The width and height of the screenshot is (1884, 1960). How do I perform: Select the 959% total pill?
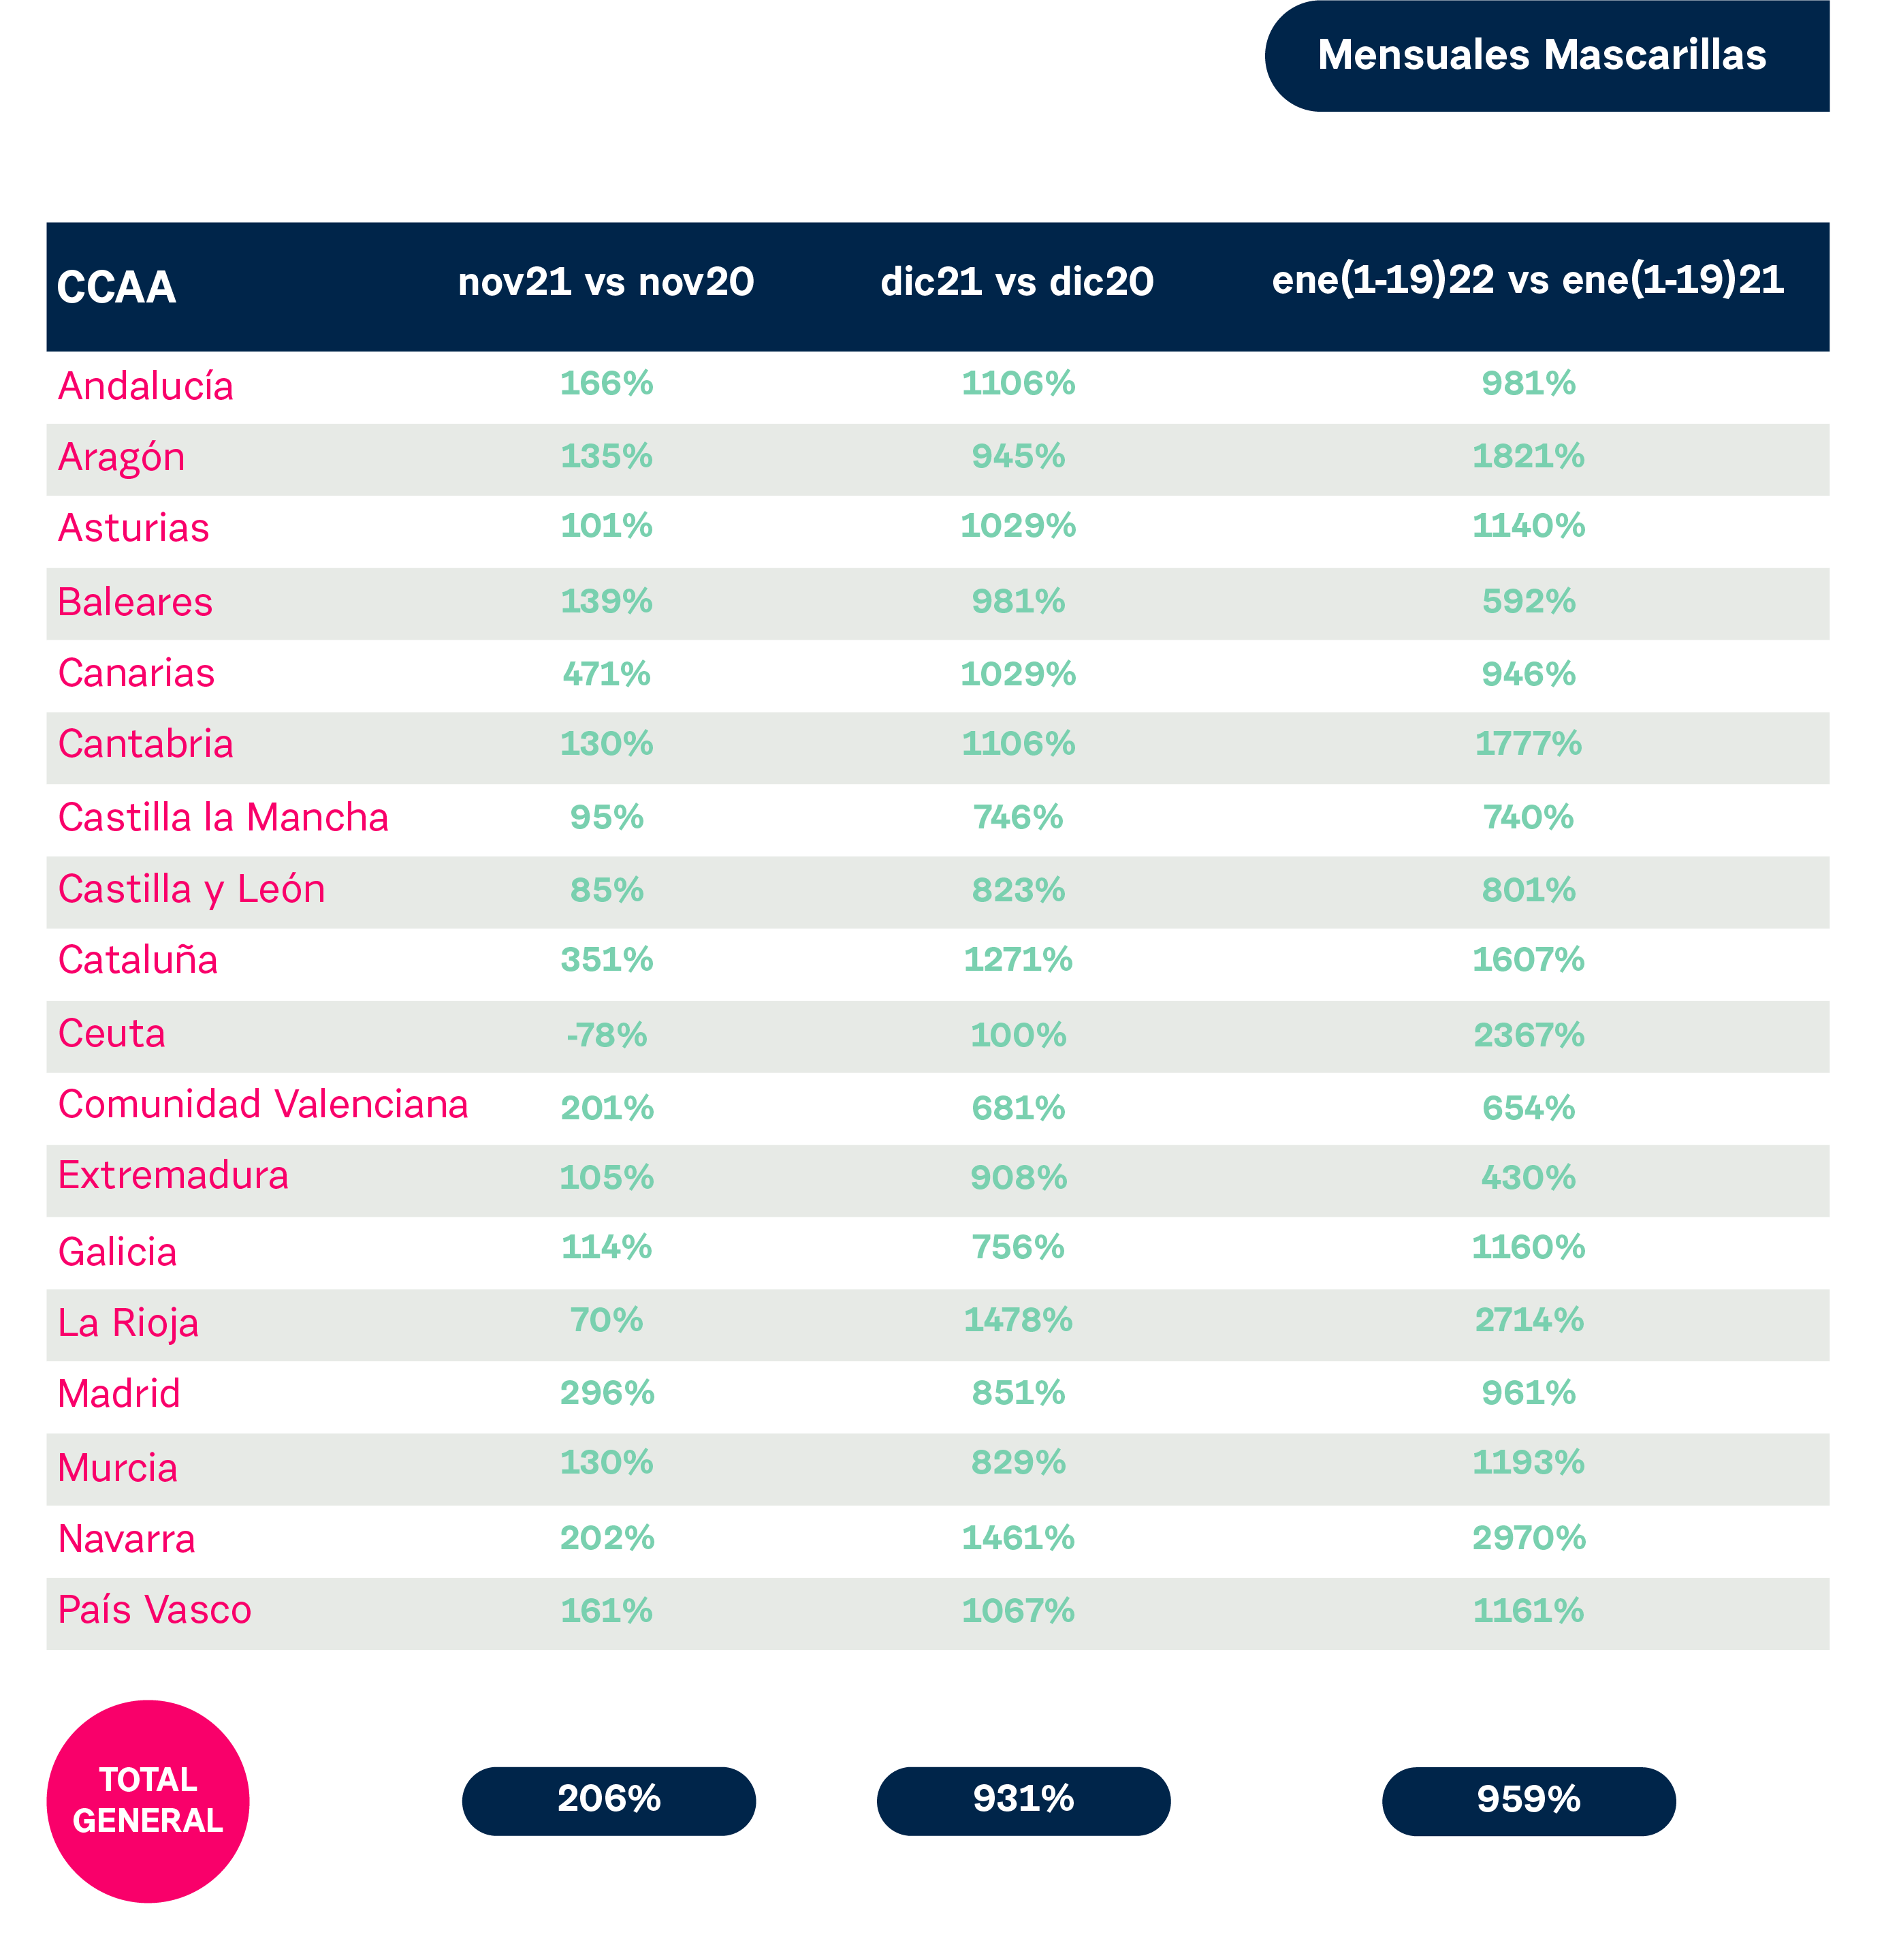click(1529, 1801)
